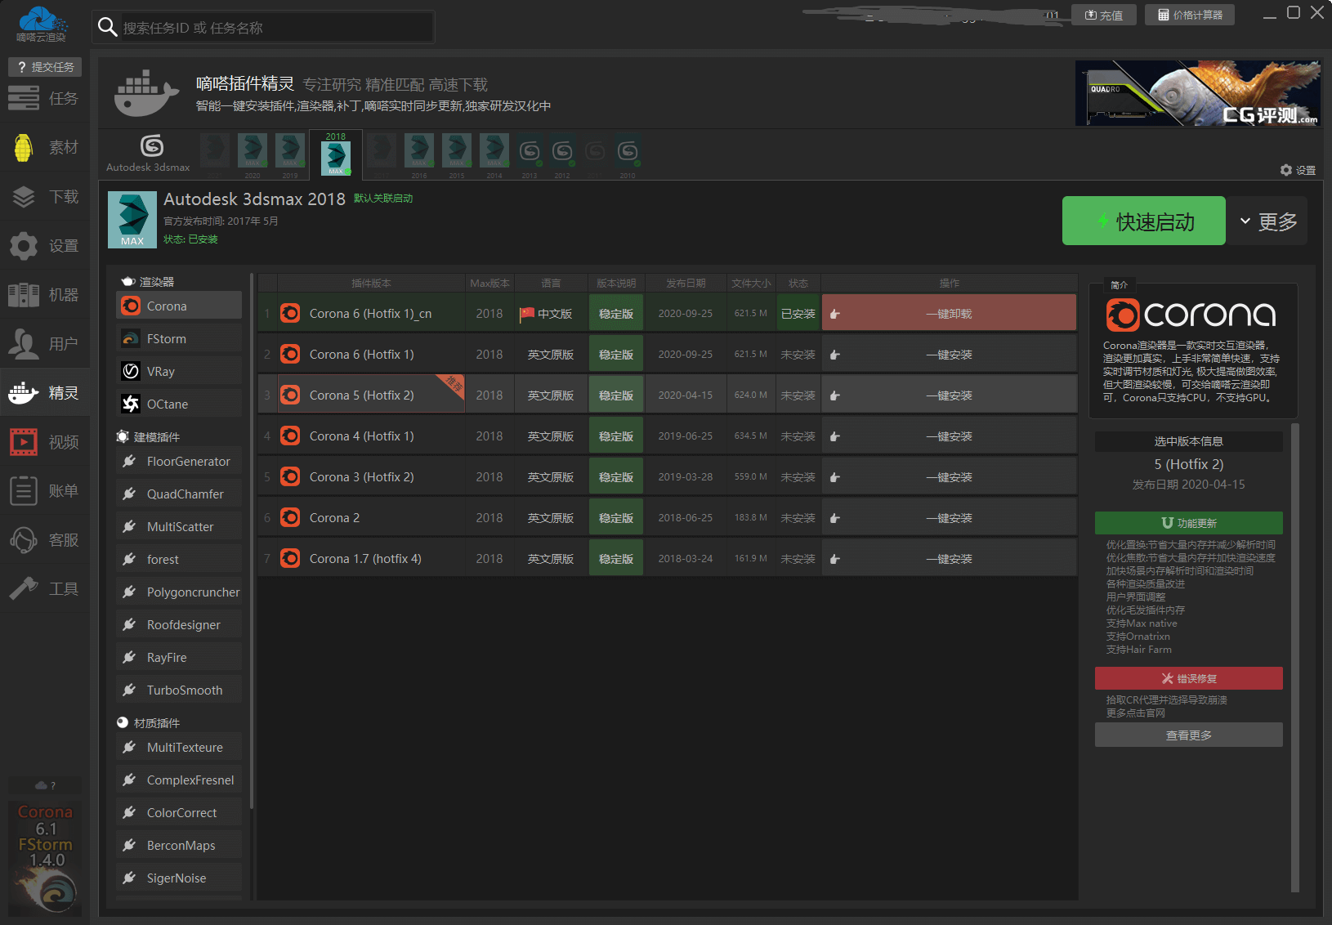Select the SigerNoise plugin
This screenshot has height=925, width=1332.
pos(179,878)
